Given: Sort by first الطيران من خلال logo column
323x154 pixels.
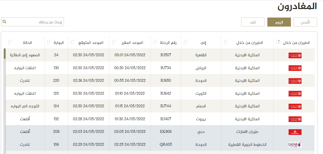Looking at the screenshot, I should 278,42.
